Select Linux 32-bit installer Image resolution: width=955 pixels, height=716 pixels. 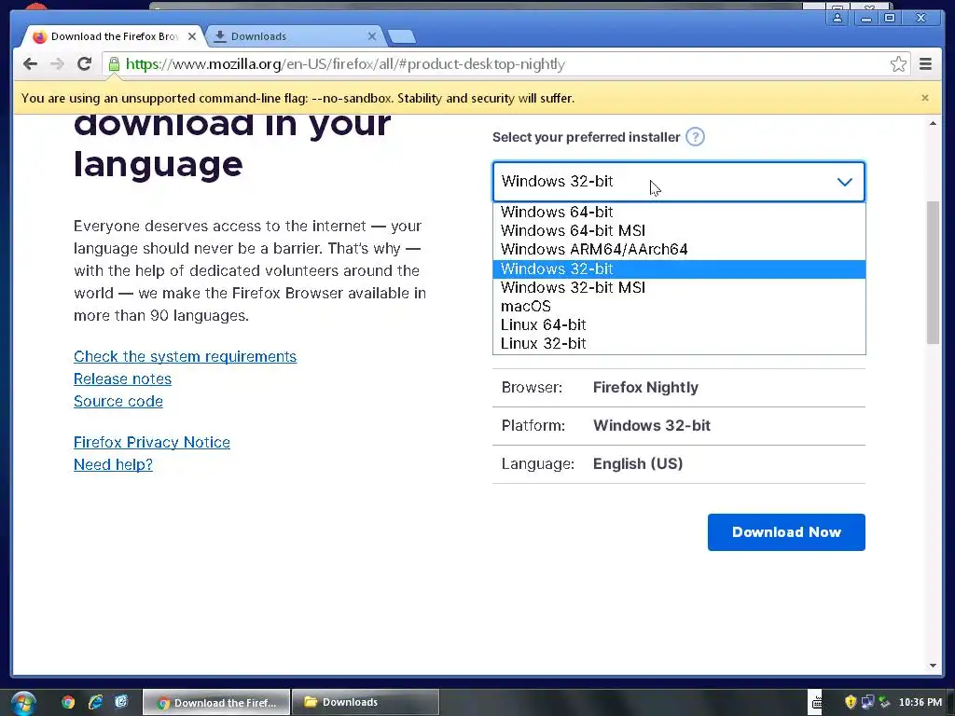click(679, 344)
